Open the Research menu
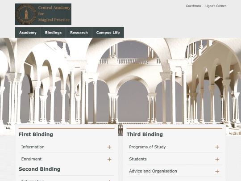 pos(79,33)
